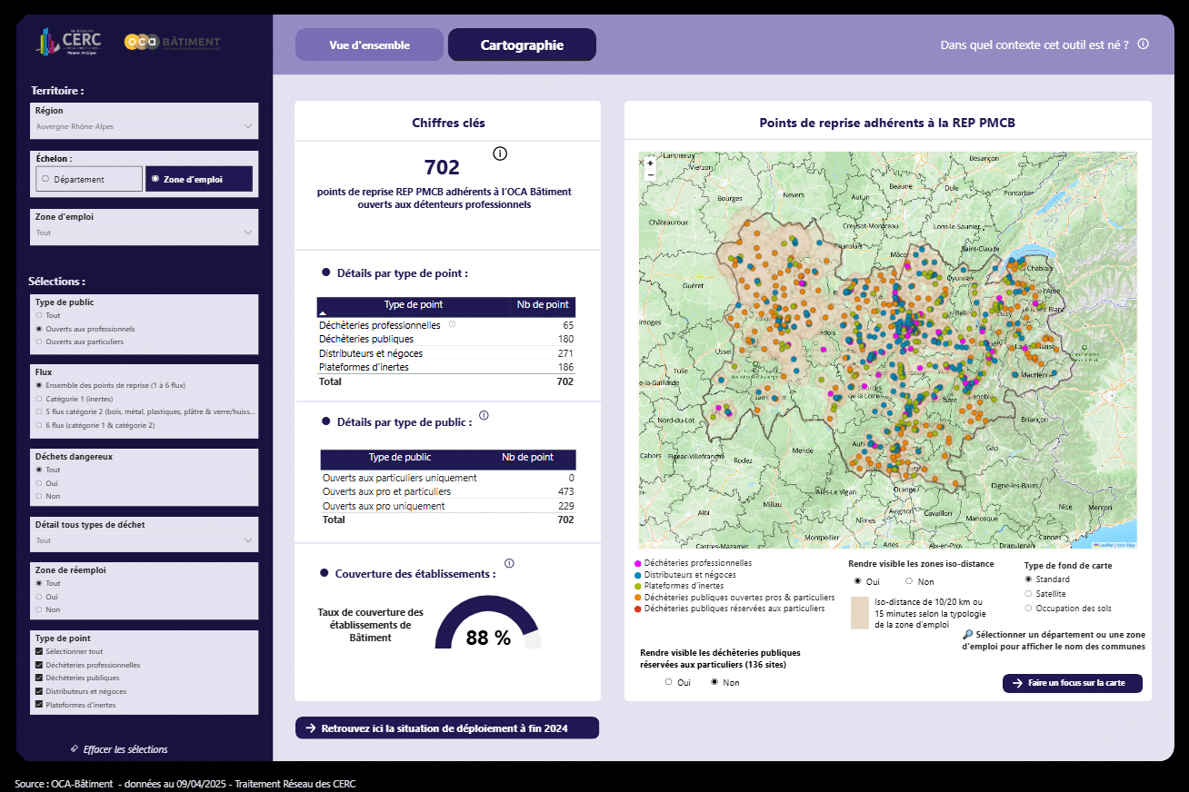Select the Cartographie tab
Viewport: 1189px width, 792px height.
(x=522, y=45)
